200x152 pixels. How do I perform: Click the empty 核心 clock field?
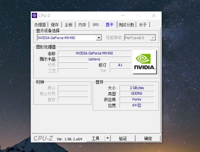point(73,88)
